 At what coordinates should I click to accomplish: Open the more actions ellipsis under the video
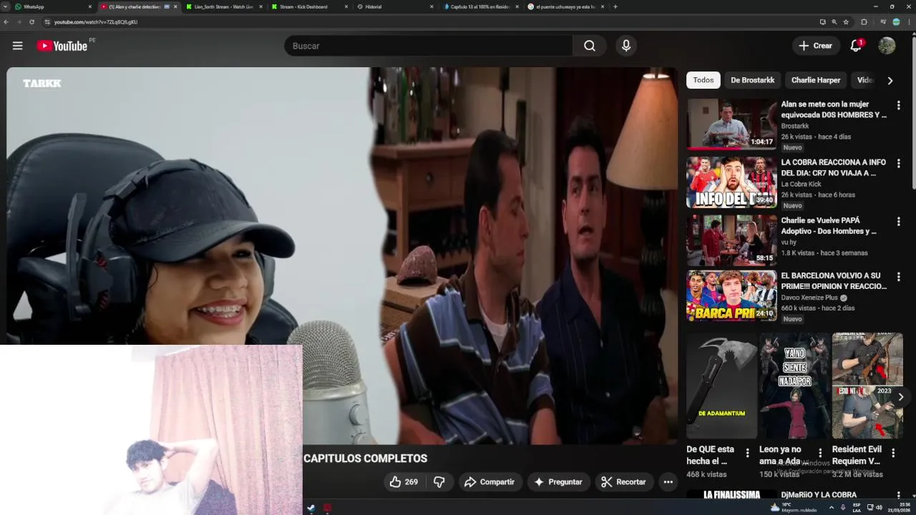tap(668, 482)
